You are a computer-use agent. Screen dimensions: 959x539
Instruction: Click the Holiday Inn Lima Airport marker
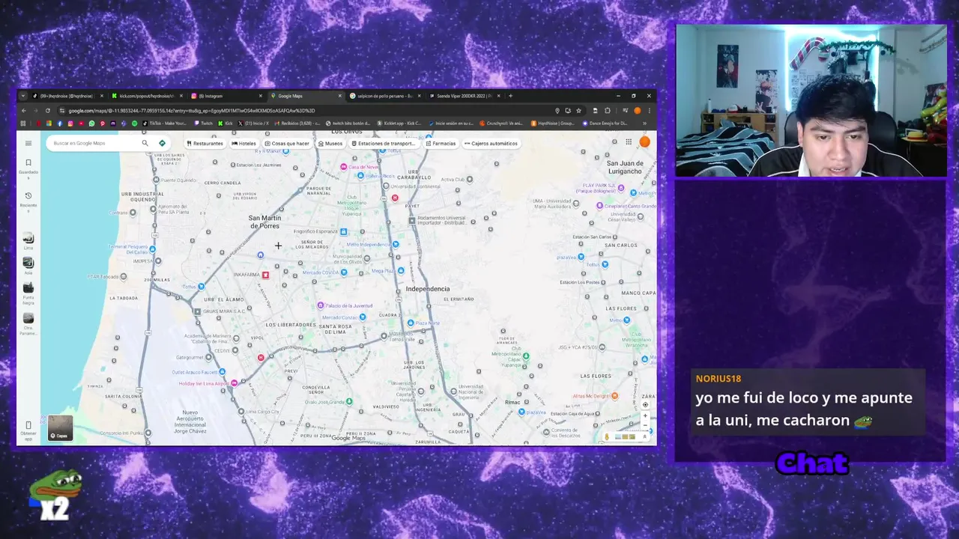pos(234,383)
